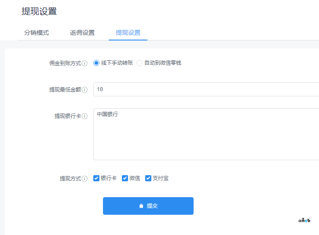Click the 佣金到账方式 label
Viewport: 319px width, 235px height.
[x=65, y=63]
